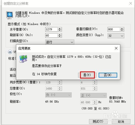Click 否(N) to discard the resolution
The height and width of the screenshot is (125, 135).
coord(108,75)
